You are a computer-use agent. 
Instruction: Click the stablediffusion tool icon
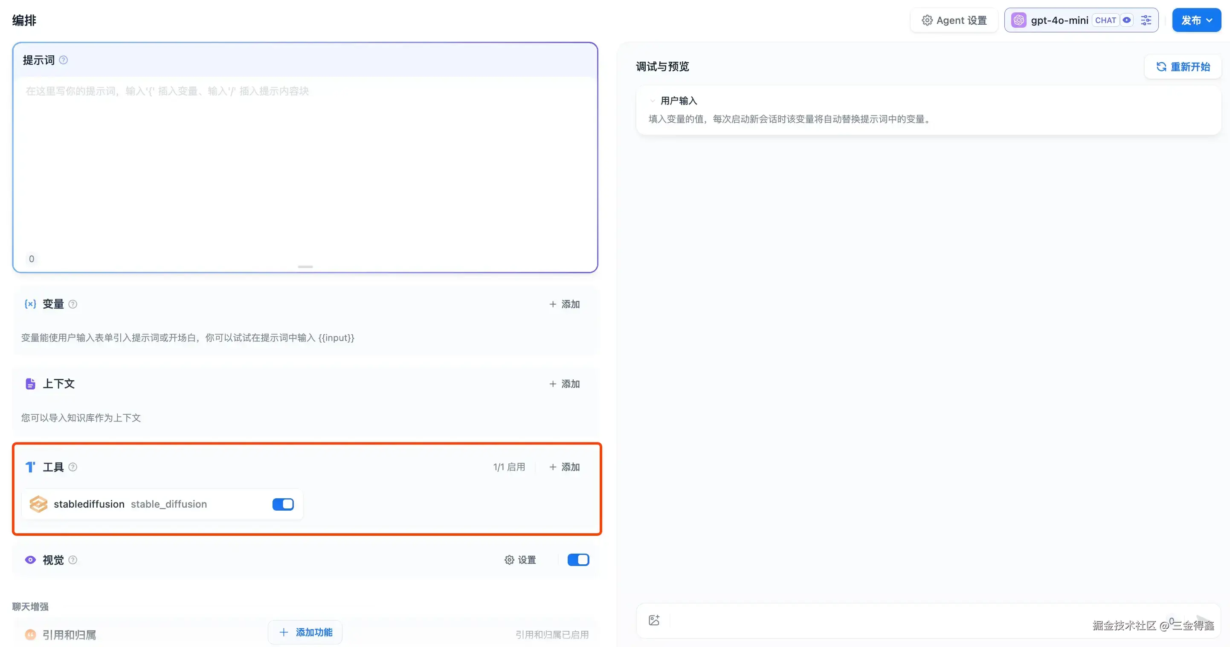tap(39, 504)
